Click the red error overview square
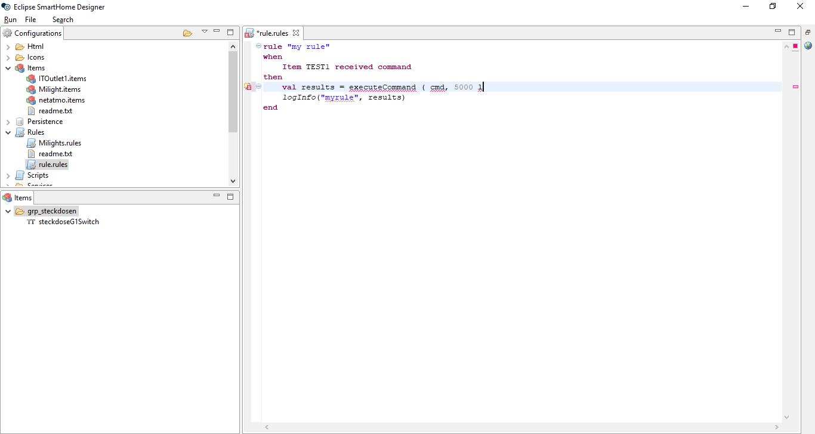Image resolution: width=815 pixels, height=434 pixels. [x=795, y=46]
